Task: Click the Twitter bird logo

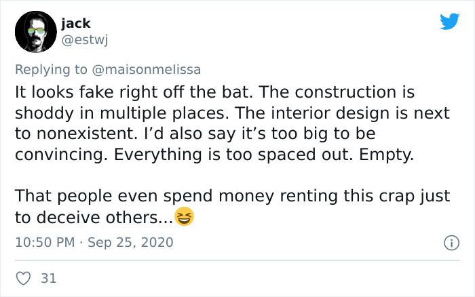Action: pyautogui.click(x=449, y=22)
